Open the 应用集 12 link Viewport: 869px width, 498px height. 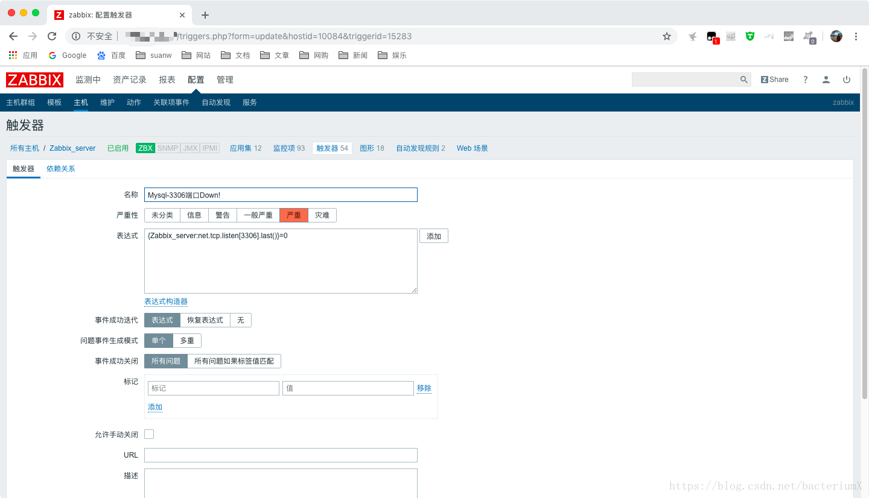tap(246, 148)
